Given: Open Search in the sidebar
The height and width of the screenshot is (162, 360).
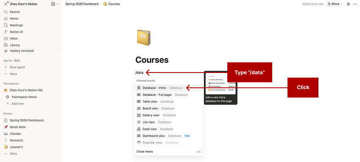Looking at the screenshot, I should [31, 12].
